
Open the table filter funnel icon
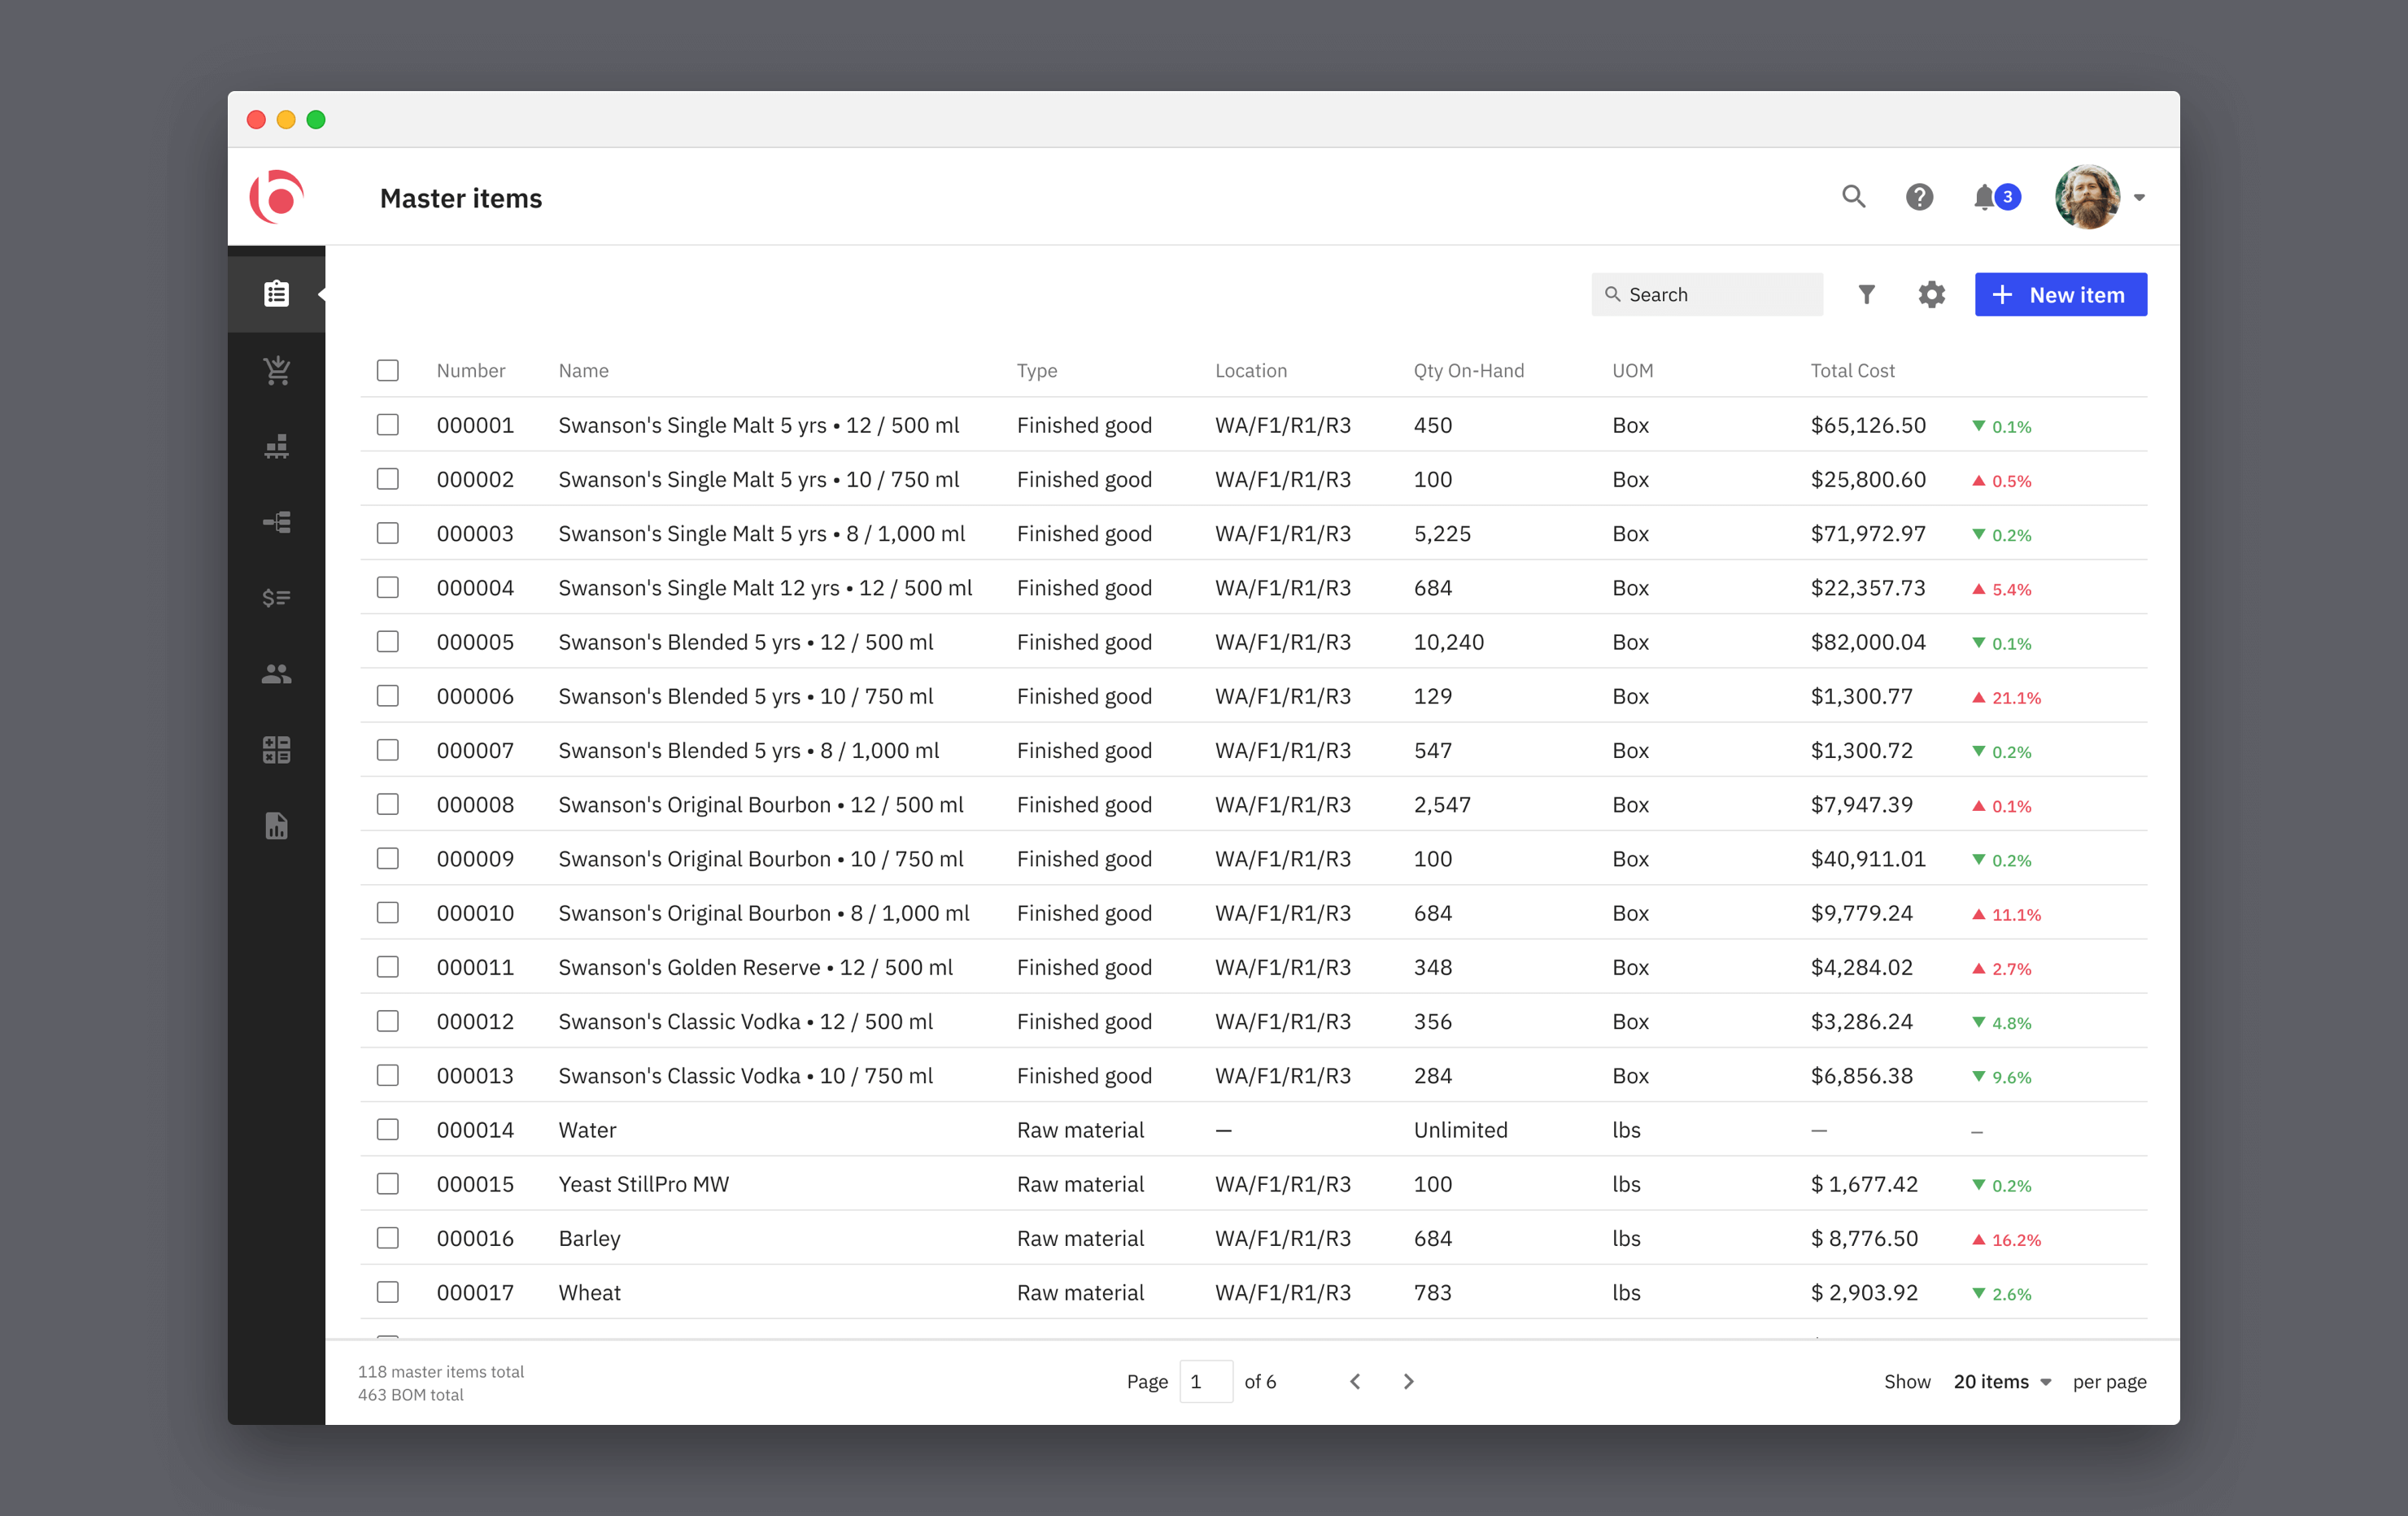coord(1866,294)
